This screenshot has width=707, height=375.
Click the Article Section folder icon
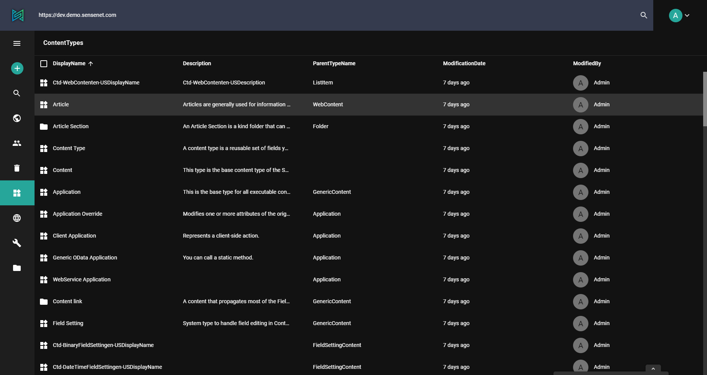point(44,126)
